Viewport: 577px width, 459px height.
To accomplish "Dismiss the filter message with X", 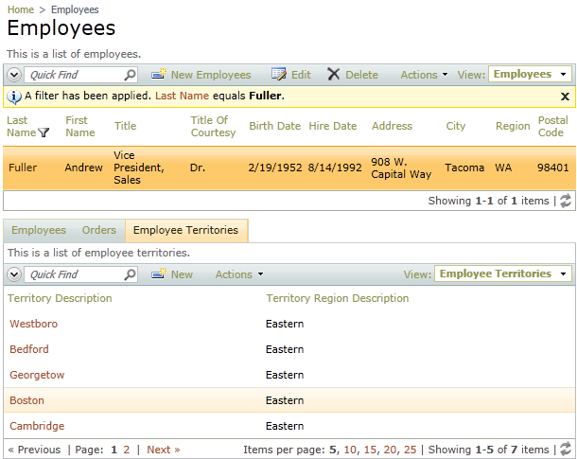I will [565, 97].
